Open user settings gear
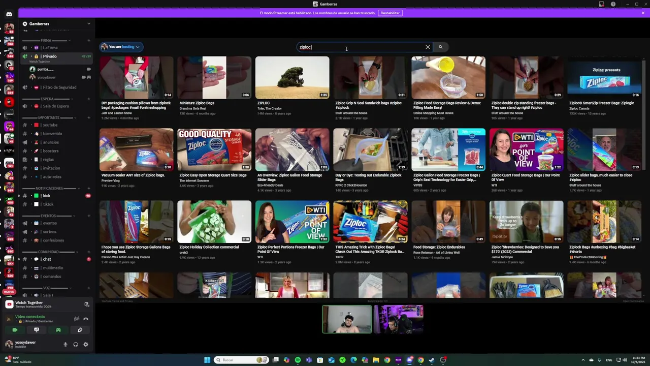The image size is (650, 366). [86, 344]
